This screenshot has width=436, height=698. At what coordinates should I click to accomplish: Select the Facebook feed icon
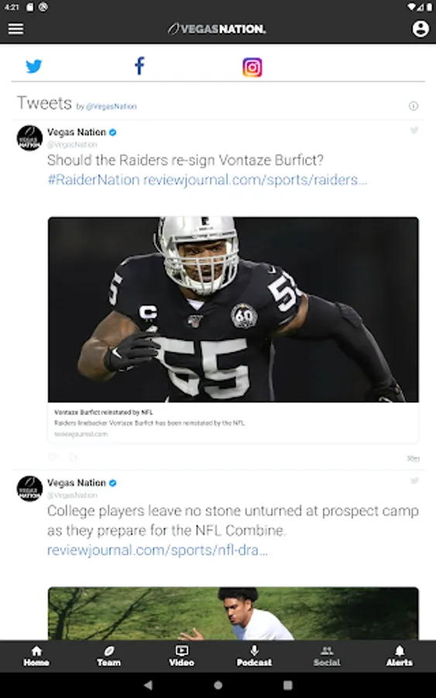coord(139,66)
